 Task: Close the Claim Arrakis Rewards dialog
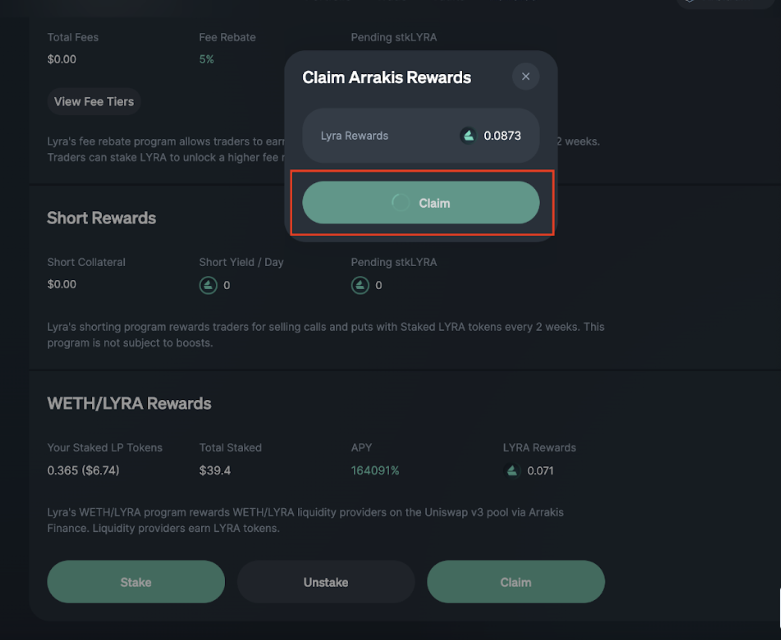coord(525,76)
